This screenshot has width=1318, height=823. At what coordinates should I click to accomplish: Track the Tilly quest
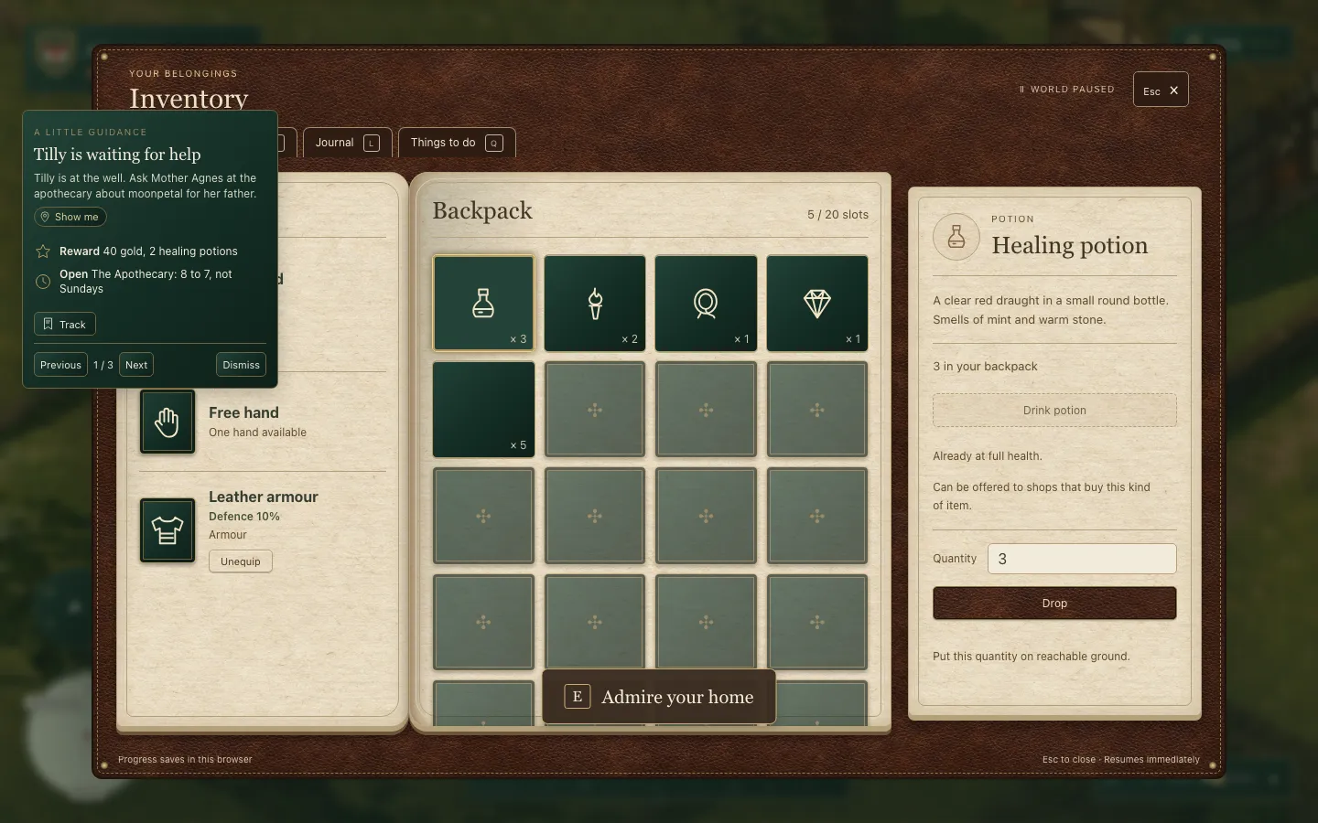pyautogui.click(x=65, y=325)
